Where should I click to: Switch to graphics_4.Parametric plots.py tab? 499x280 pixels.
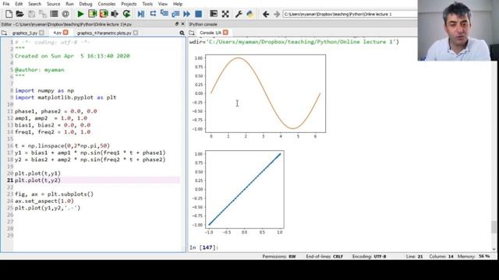(x=104, y=33)
